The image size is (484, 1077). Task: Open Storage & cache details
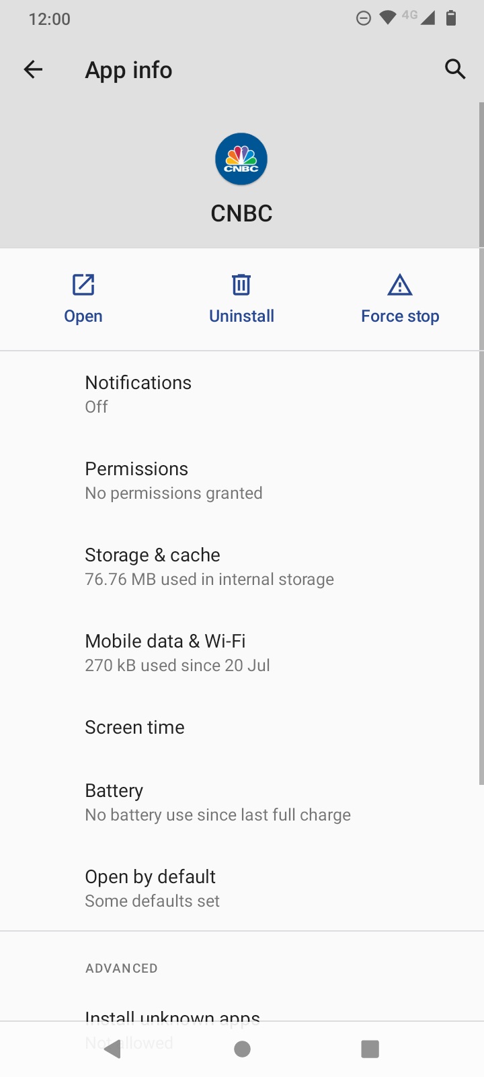[x=242, y=566]
